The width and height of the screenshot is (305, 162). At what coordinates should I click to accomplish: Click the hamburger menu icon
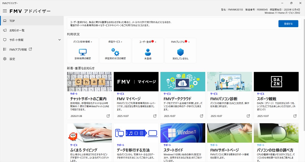click(5, 11)
